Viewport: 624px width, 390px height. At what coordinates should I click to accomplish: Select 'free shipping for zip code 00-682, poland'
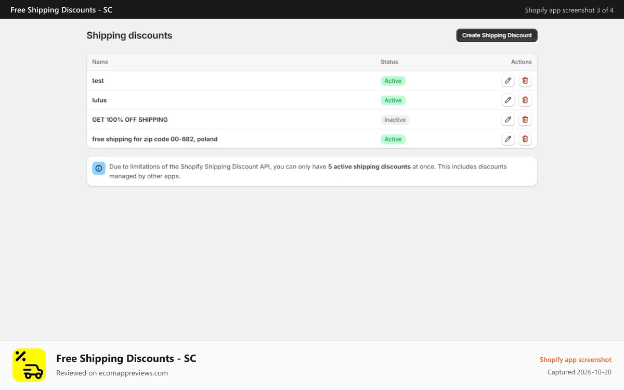(155, 139)
